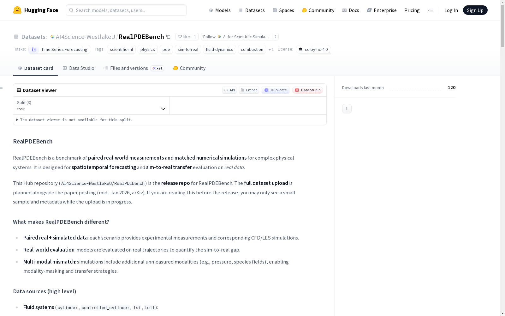
Task: Open the Pricing page
Action: coord(412,10)
